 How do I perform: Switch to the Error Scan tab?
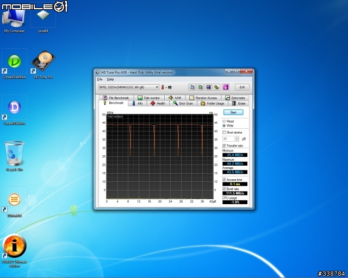coord(183,104)
